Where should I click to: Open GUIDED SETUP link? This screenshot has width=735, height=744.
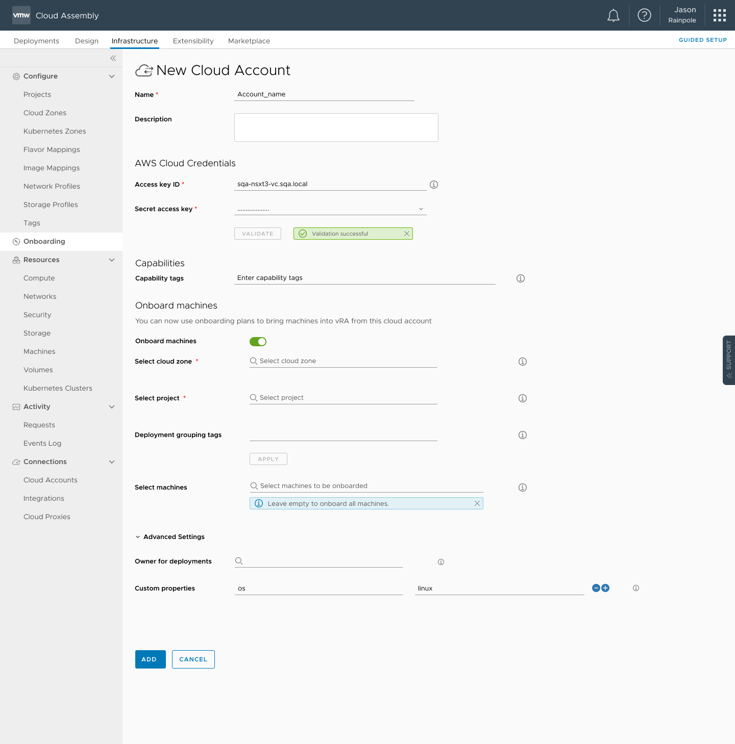[703, 40]
